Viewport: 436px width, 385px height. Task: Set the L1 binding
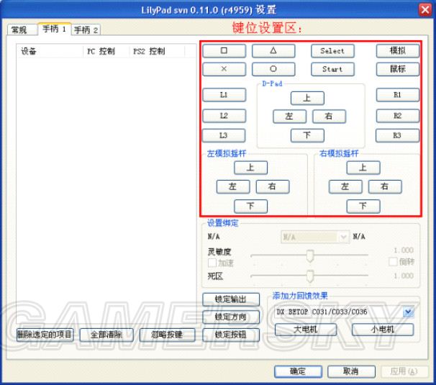[224, 95]
